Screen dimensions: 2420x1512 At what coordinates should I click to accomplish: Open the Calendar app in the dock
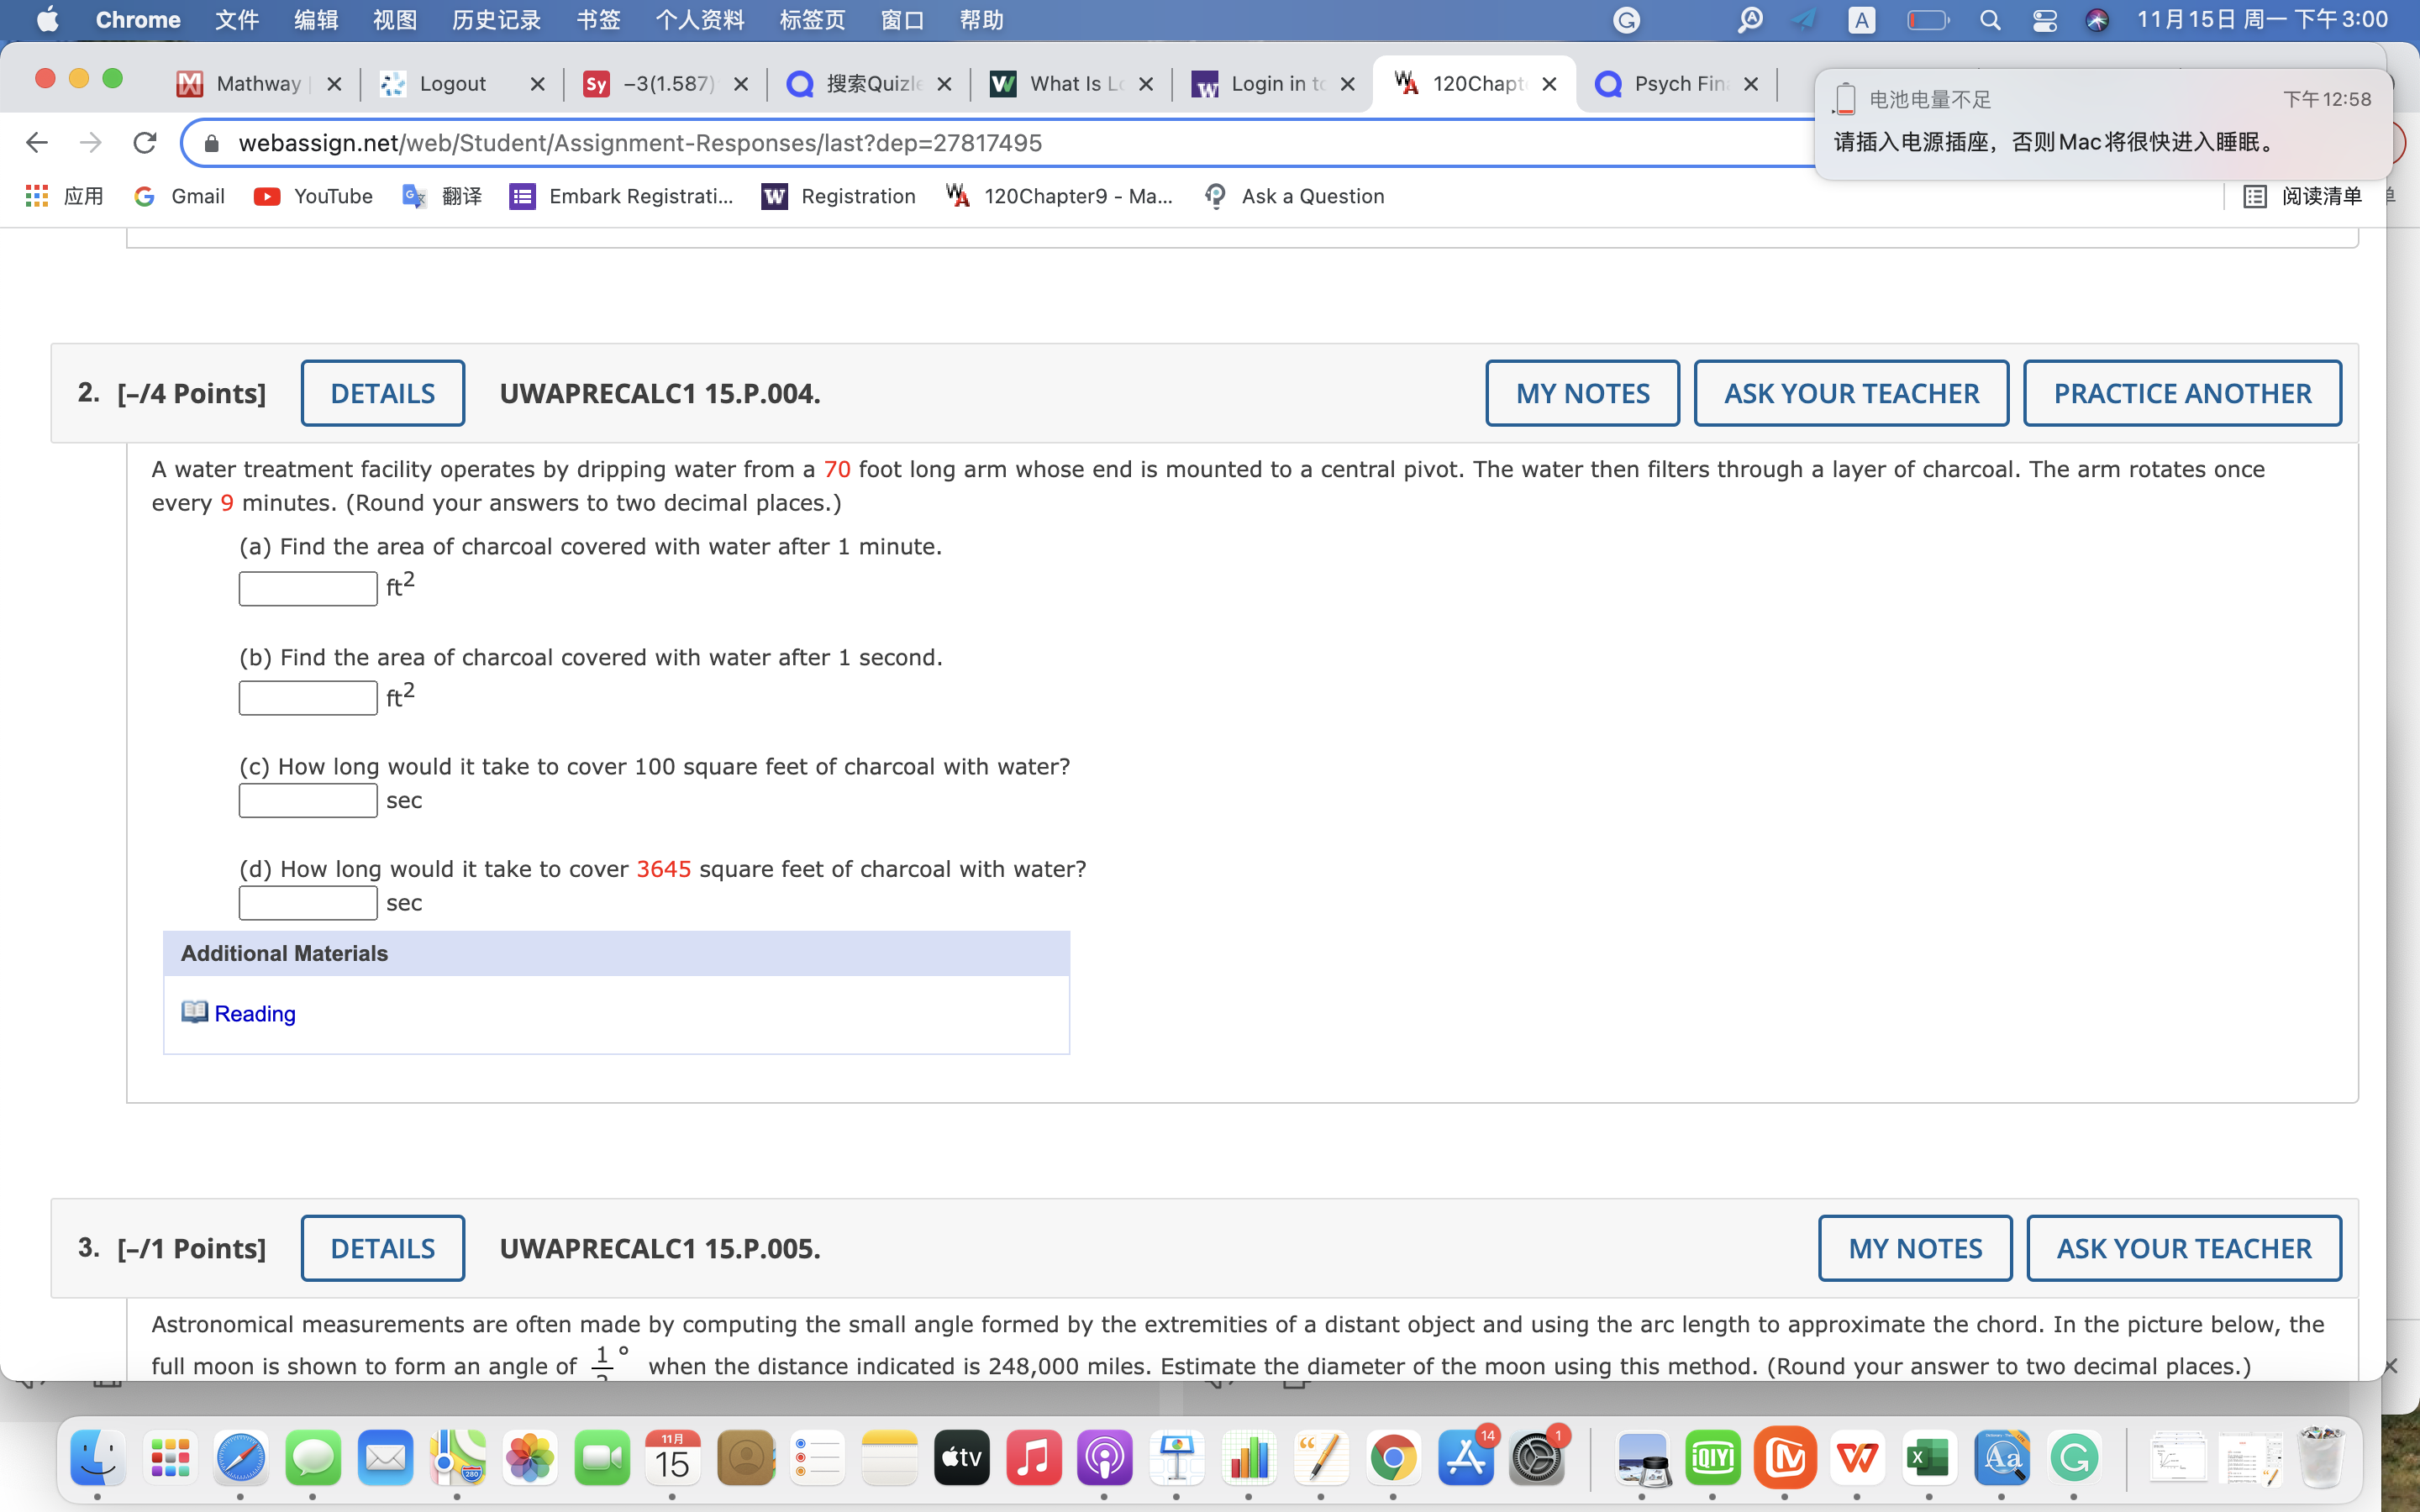[672, 1458]
